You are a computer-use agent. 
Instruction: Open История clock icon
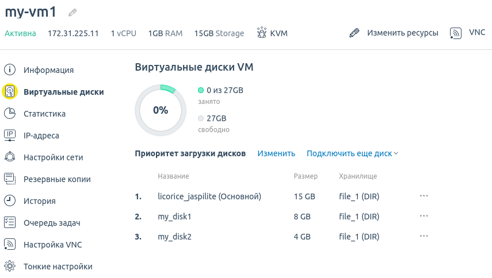coord(10,200)
